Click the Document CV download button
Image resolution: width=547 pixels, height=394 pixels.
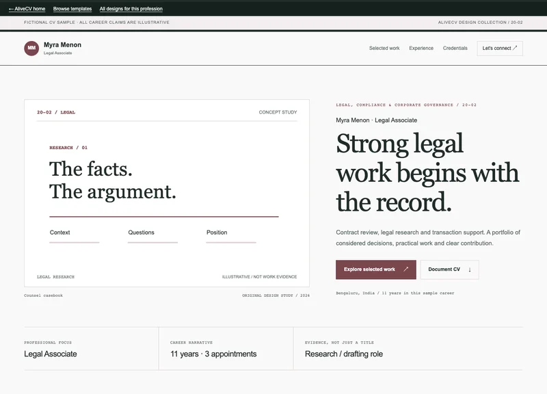449,270
